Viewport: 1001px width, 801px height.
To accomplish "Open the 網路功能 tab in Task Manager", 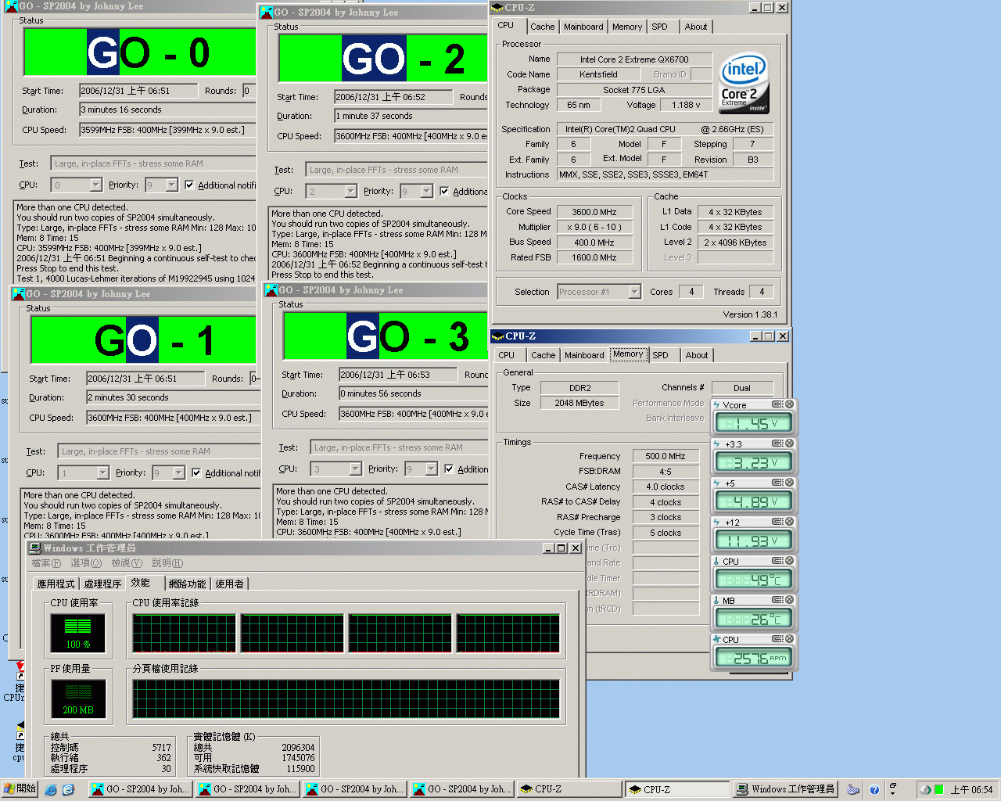I will point(187,584).
